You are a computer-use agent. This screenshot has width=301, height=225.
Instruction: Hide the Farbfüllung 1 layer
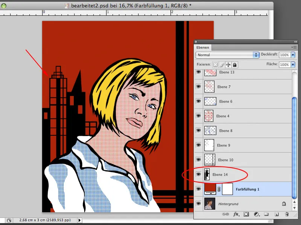pos(199,189)
